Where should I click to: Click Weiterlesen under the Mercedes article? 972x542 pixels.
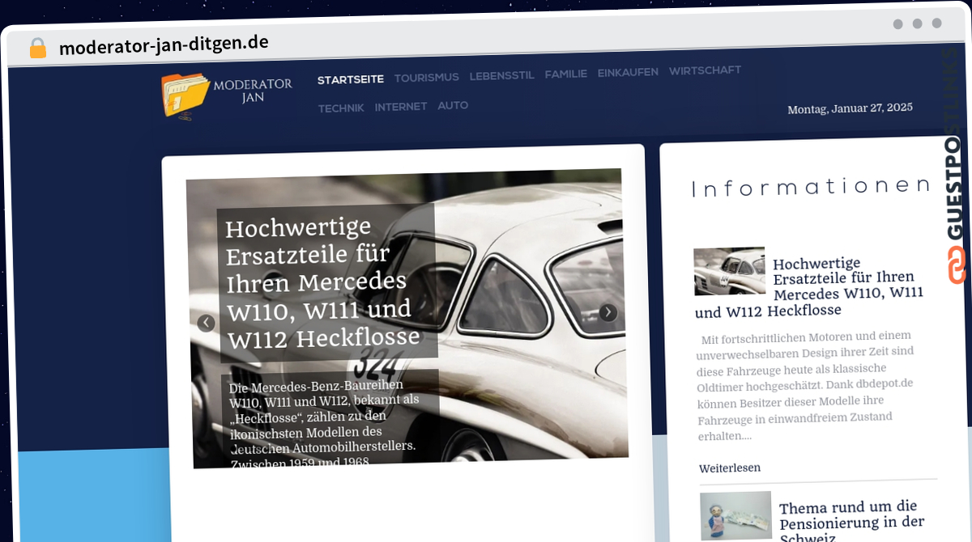point(730,468)
